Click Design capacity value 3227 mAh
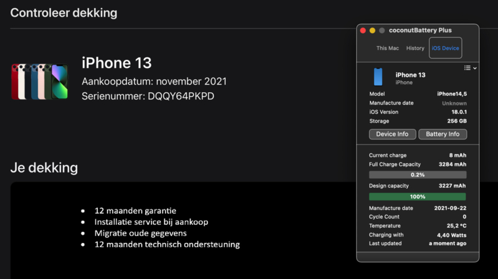Image resolution: width=498 pixels, height=279 pixels. coord(453,186)
